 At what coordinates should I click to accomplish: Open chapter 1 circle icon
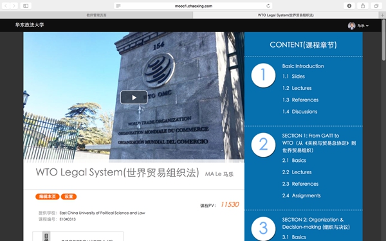[x=263, y=75]
